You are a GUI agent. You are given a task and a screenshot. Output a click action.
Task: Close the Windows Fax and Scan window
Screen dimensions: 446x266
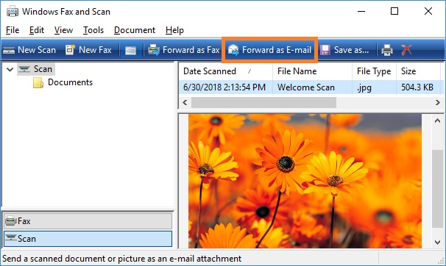428,11
